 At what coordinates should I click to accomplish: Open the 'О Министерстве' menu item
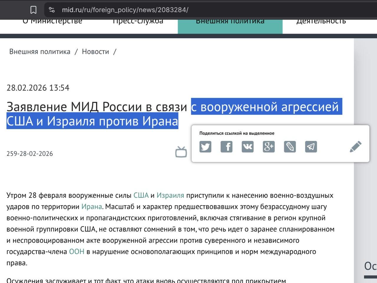[x=52, y=21]
